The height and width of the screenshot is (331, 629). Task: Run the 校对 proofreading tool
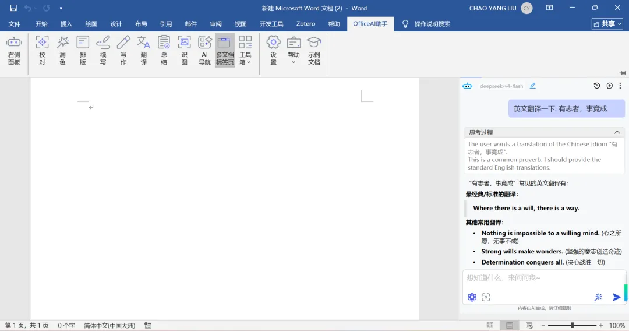pos(42,51)
